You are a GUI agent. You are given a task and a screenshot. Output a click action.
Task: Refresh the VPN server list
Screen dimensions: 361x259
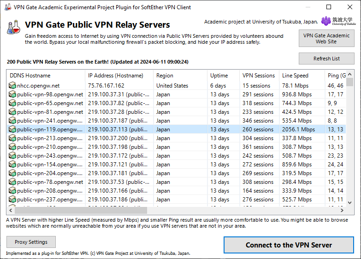coord(326,59)
